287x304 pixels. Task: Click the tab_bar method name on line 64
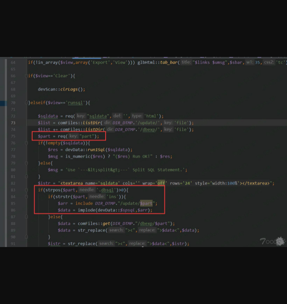tap(169, 62)
